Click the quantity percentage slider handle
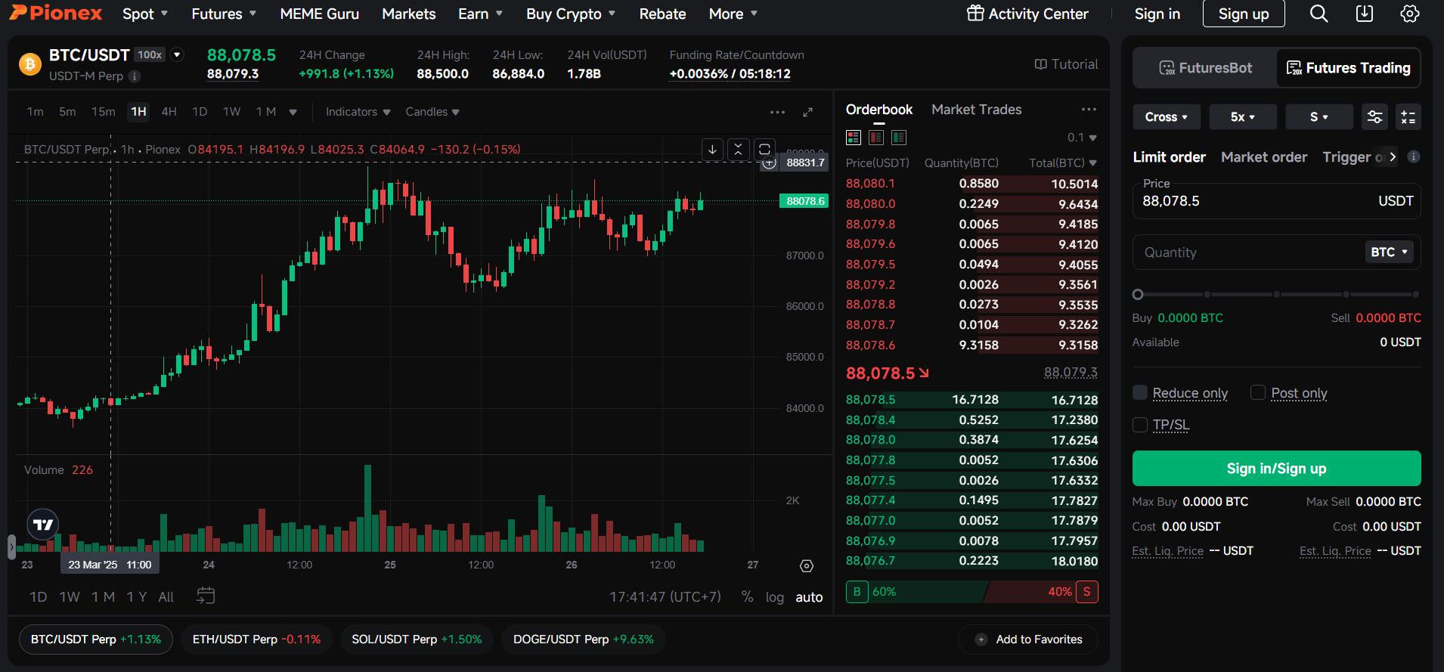This screenshot has height=672, width=1444. pos(1138,295)
